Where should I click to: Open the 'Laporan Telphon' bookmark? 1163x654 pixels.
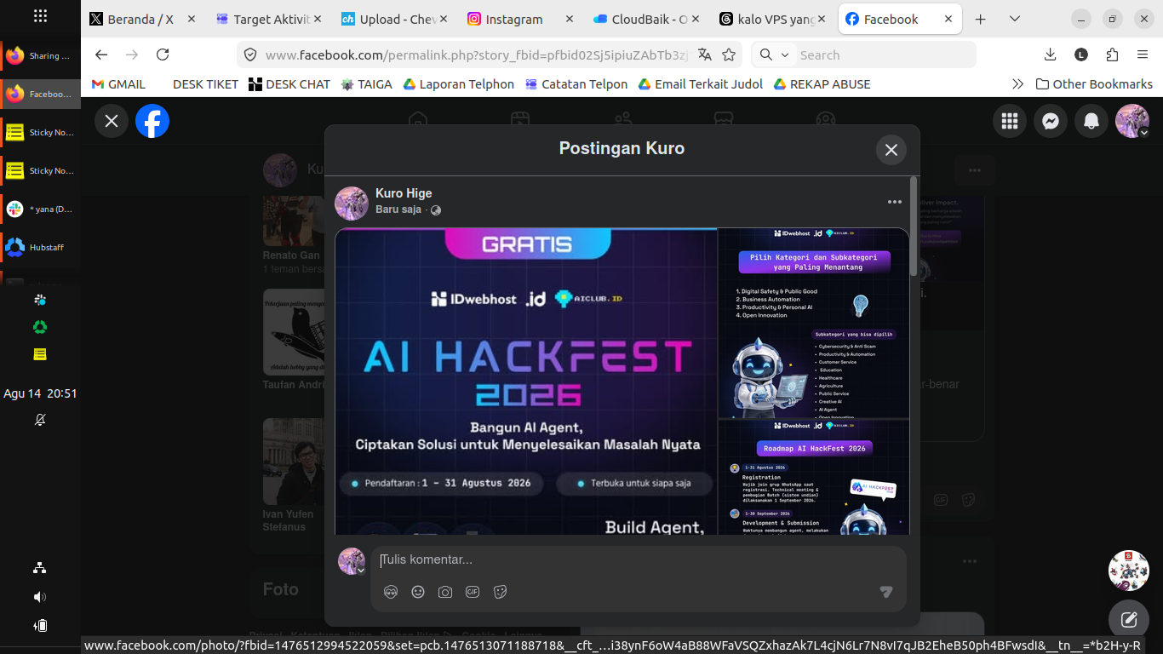(x=459, y=84)
